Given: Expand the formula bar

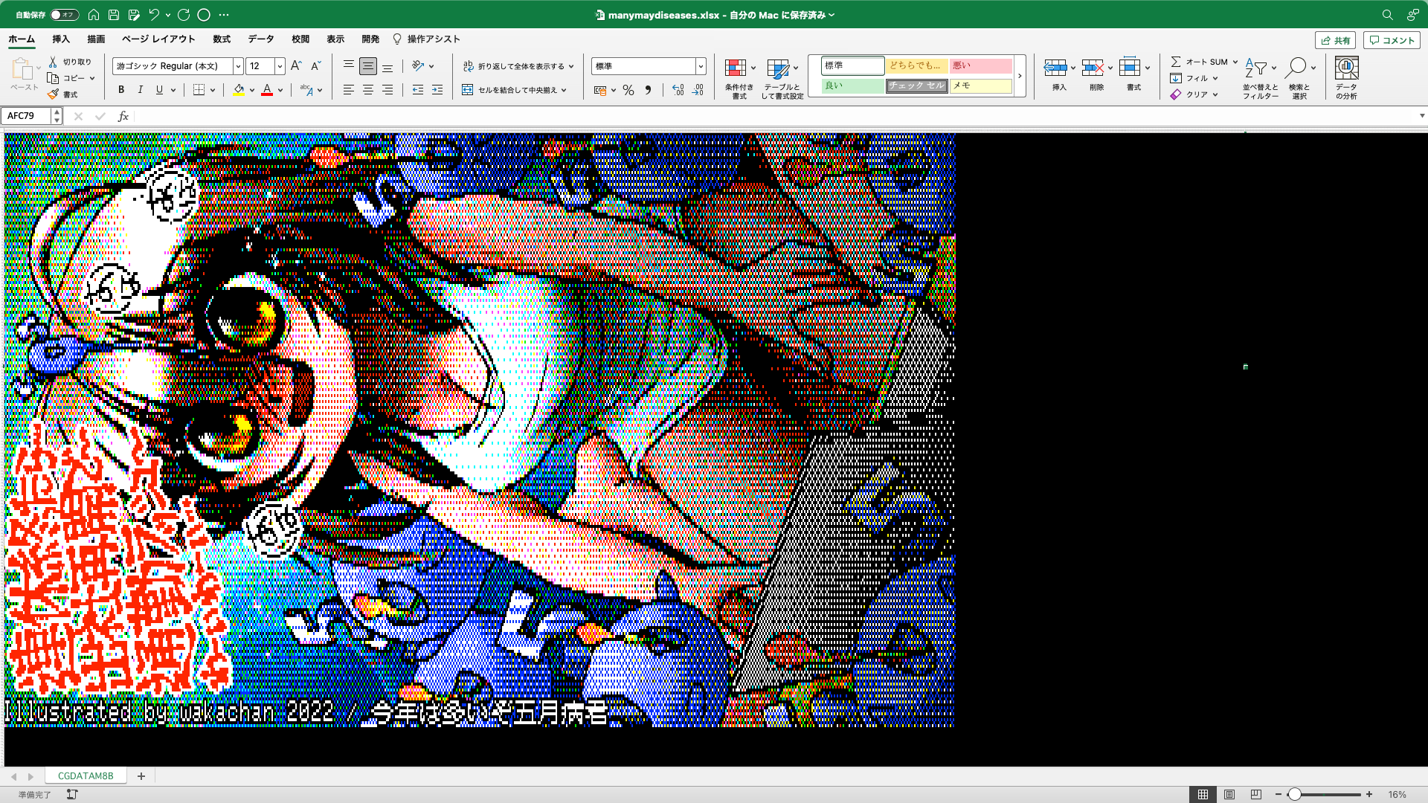Looking at the screenshot, I should [x=1421, y=116].
